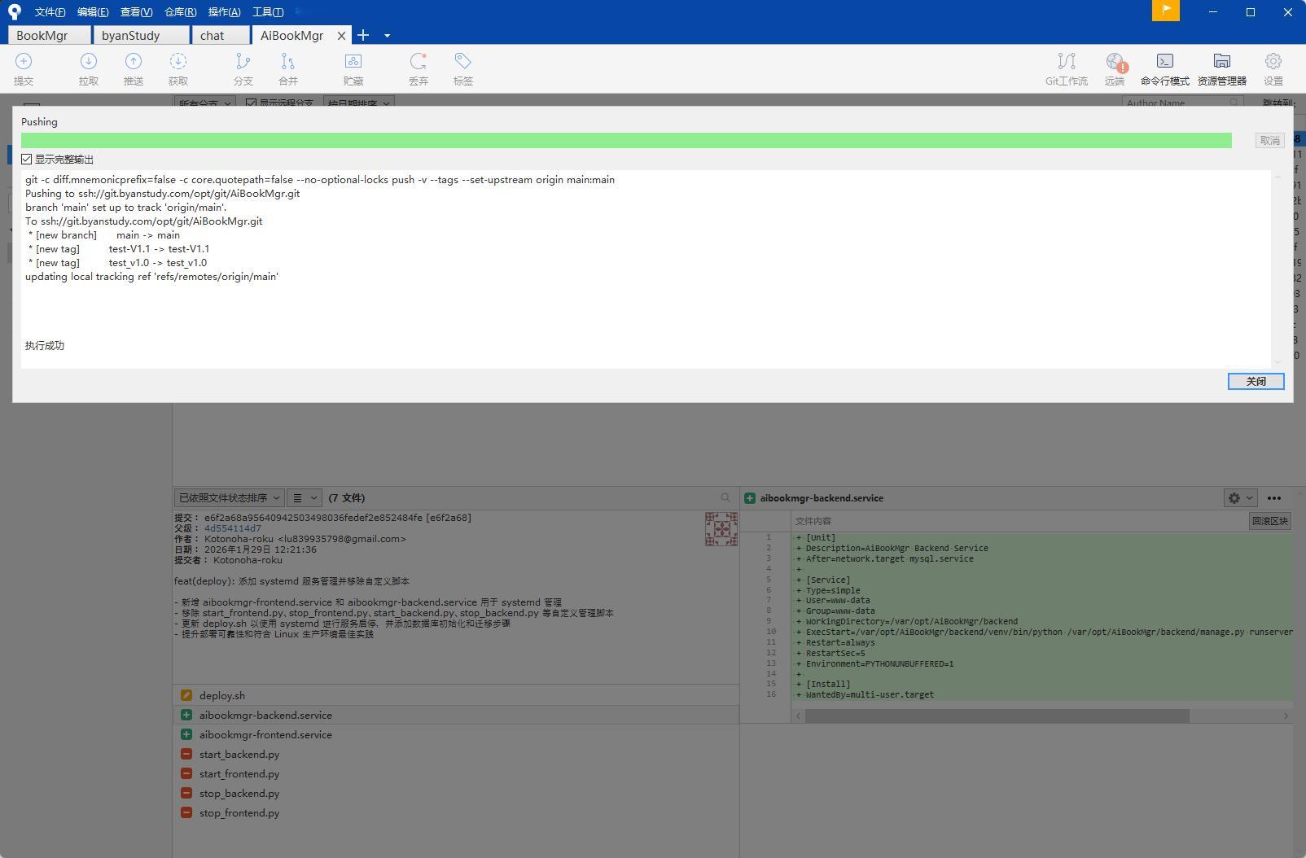Click the 执行成功 text in push output
The height and width of the screenshot is (858, 1306).
[x=45, y=346]
